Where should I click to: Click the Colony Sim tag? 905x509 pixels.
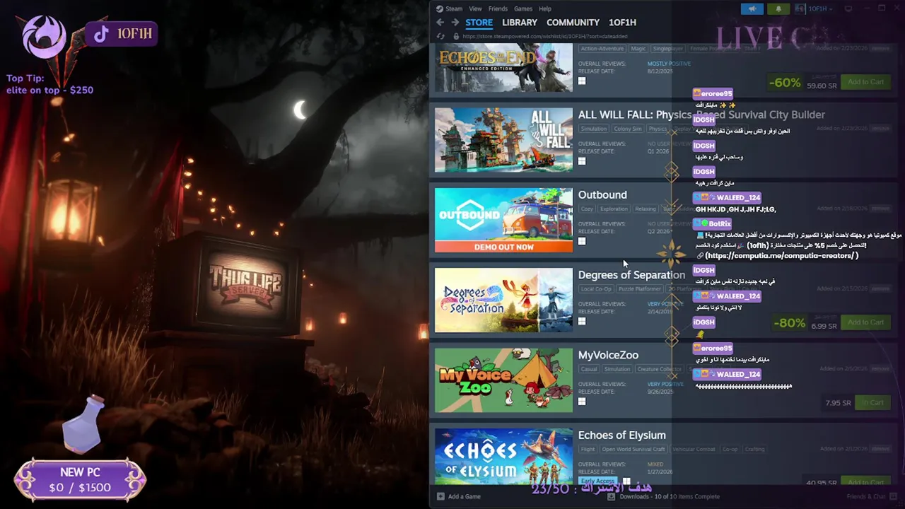click(628, 129)
